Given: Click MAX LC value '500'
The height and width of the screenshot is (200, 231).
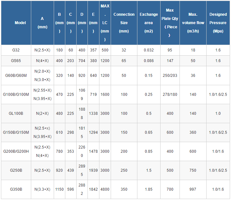Looking at the screenshot, I should click(x=105, y=50).
